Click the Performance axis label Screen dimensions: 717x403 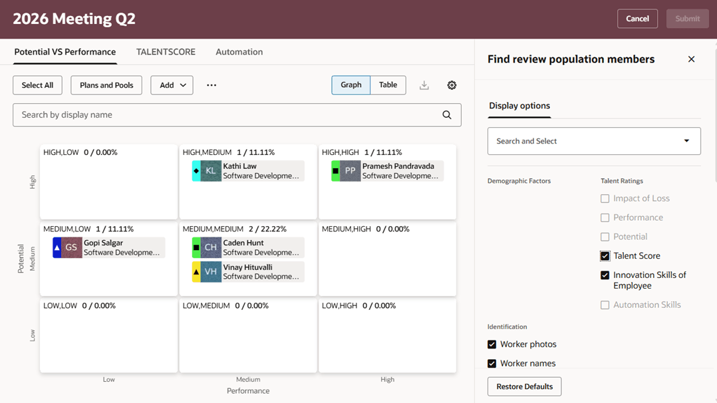(x=248, y=391)
